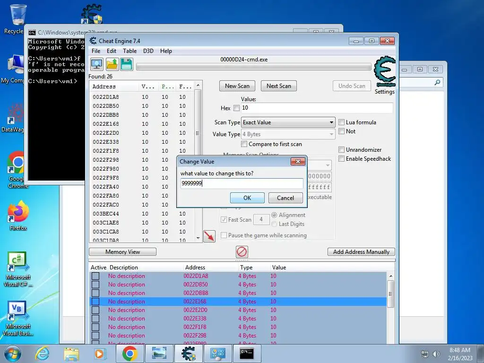The image size is (484, 363).
Task: Click the control panel taskbar icon
Action: 217,354
